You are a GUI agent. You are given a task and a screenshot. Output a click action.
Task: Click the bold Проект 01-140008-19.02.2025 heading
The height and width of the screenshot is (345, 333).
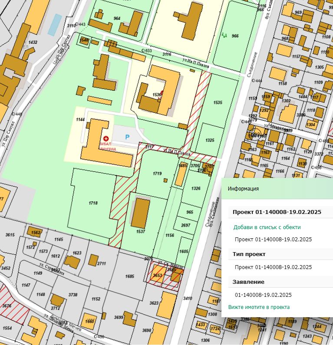point(277,212)
